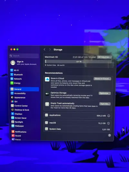This screenshot has width=129, height=172.
Task: Select Energy label in sidebar
Action: (17, 83)
